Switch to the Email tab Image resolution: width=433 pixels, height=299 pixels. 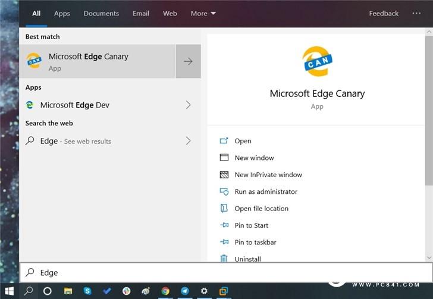141,13
